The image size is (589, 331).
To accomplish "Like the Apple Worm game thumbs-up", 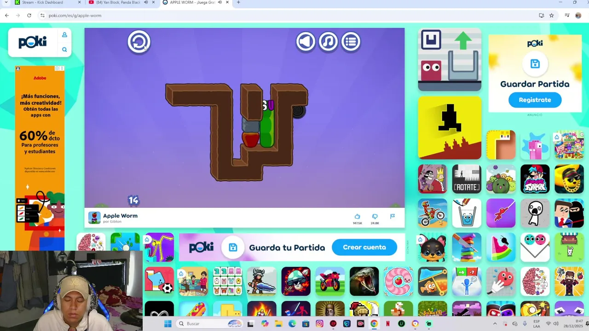I will pos(357,217).
